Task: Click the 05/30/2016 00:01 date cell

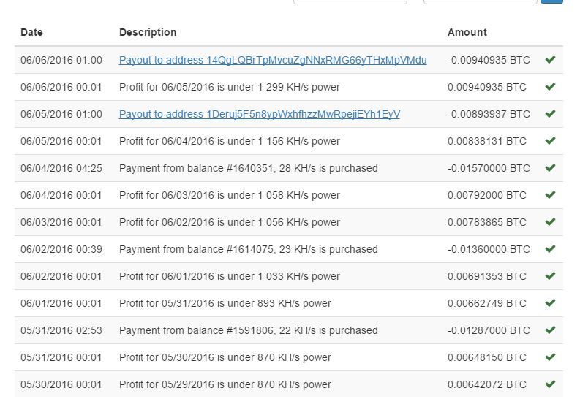Action: click(x=61, y=384)
